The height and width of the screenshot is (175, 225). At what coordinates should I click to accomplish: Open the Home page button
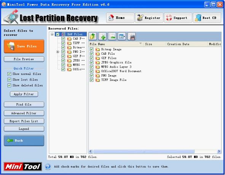tap(120, 18)
